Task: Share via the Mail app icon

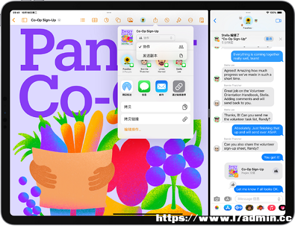Action: coord(162,87)
